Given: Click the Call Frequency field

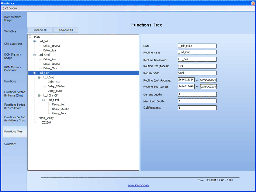Looking at the screenshot, I should pos(197,108).
